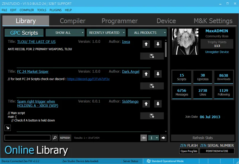Open the SHOW ALL filter dropdown
Screen dimensions: 239x164
point(65,33)
